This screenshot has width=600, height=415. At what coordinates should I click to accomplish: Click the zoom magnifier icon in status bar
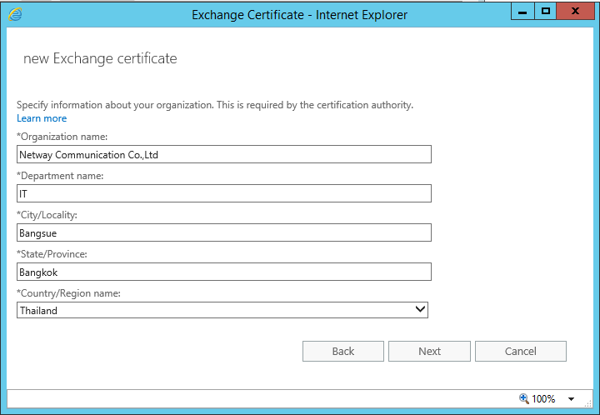[523, 398]
